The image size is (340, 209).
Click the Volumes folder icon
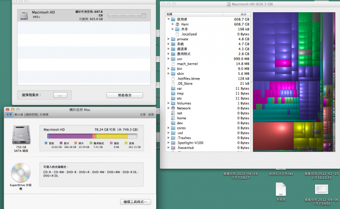click(x=173, y=103)
